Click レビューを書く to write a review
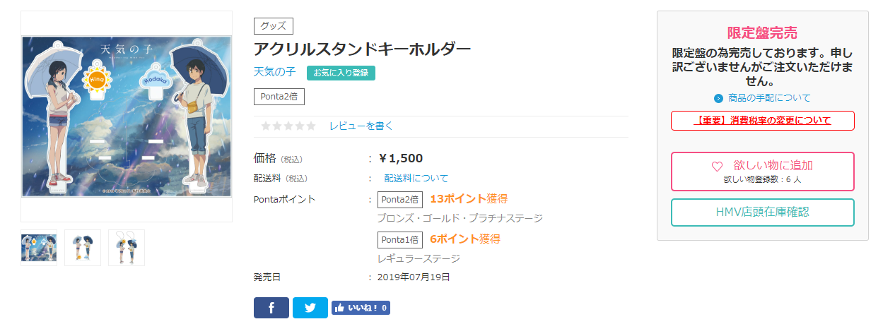The image size is (895, 336). click(361, 126)
